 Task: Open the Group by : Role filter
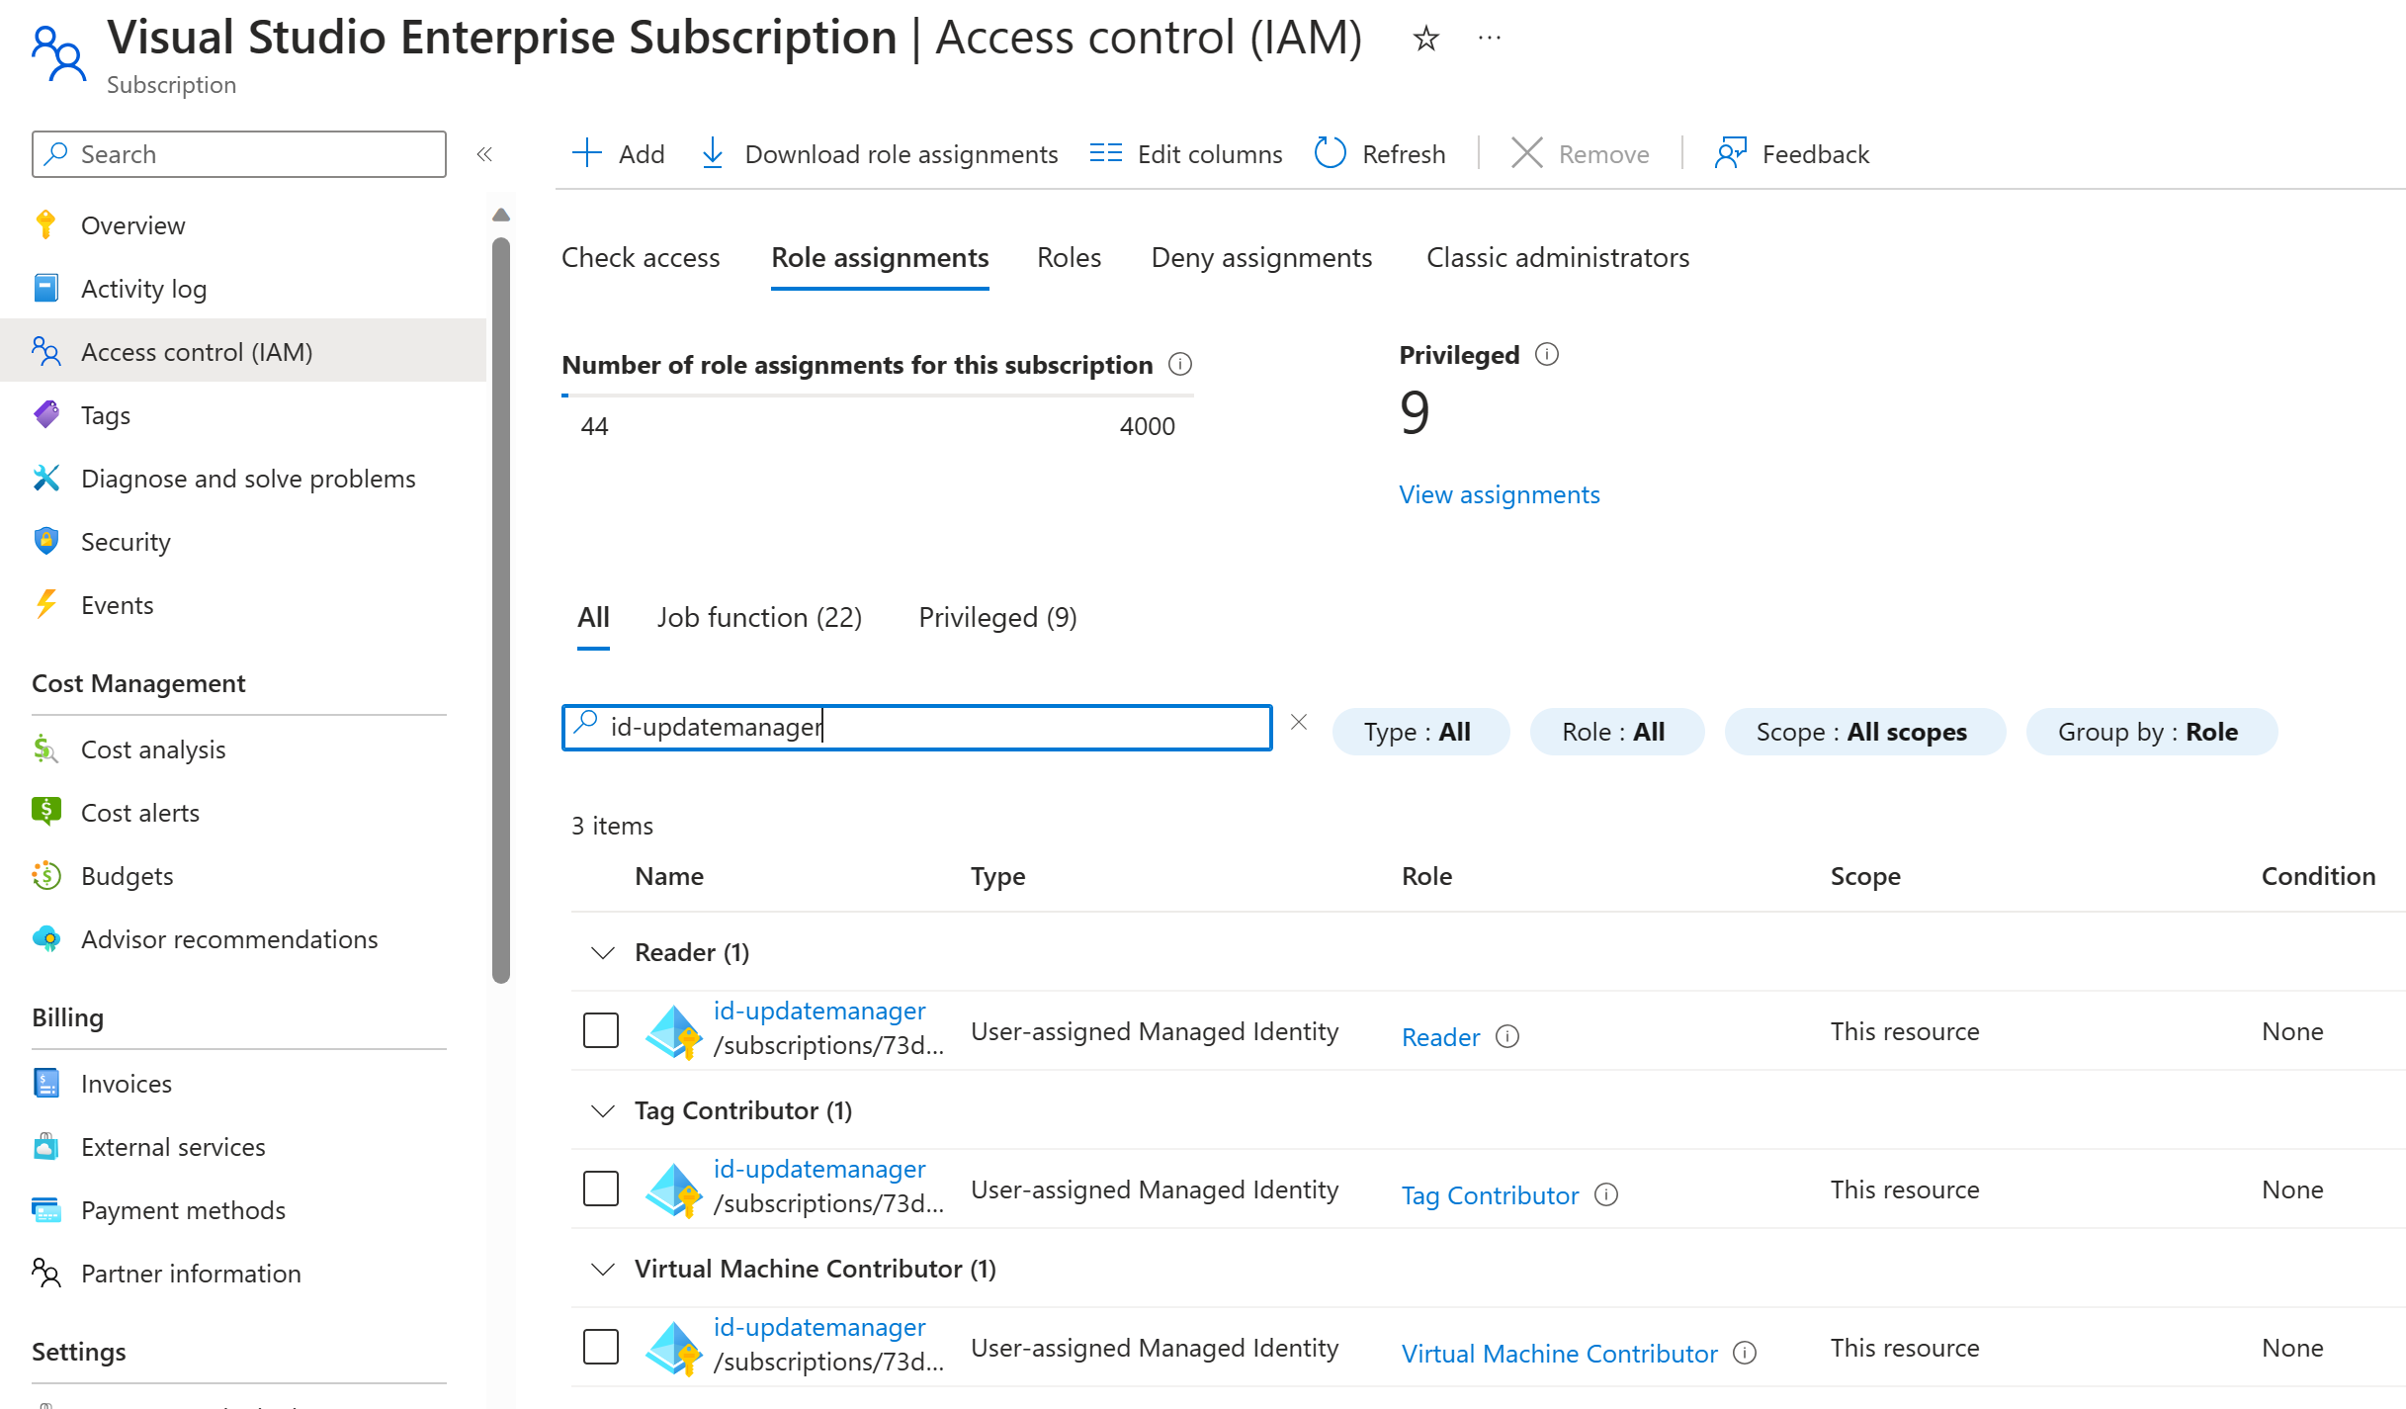(2151, 732)
